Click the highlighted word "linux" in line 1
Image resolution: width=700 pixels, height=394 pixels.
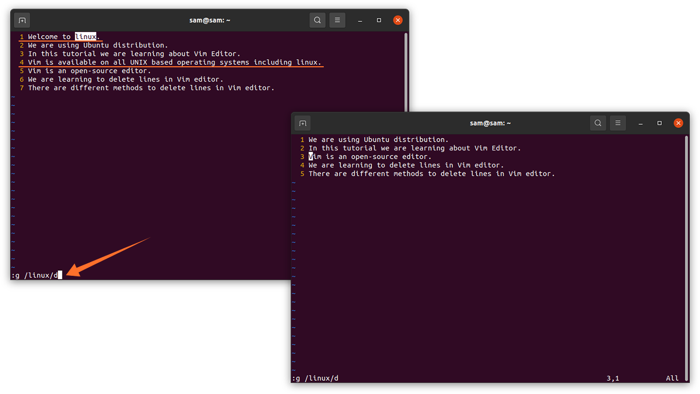click(85, 37)
